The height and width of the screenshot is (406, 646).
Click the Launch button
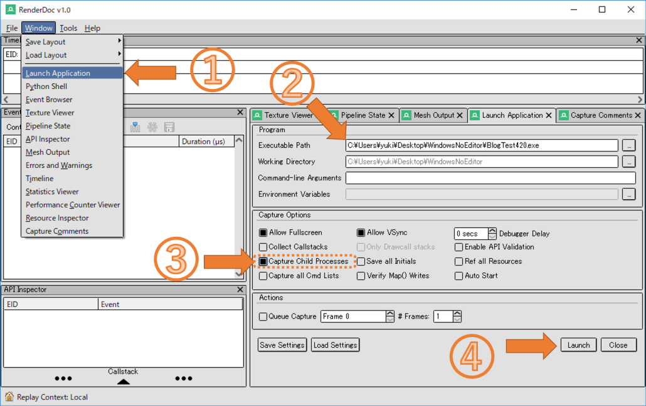click(578, 345)
